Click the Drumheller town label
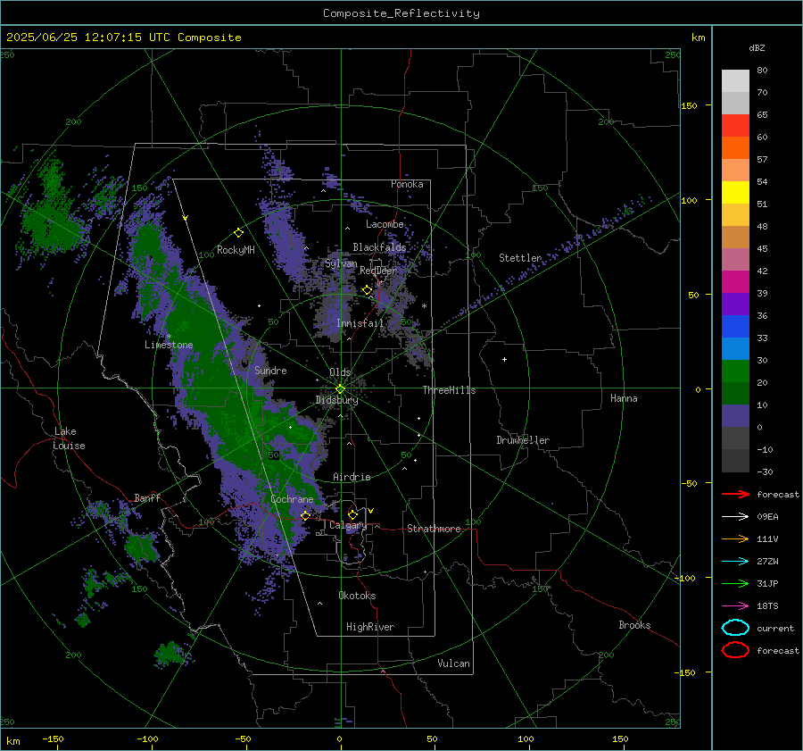Image resolution: width=803 pixels, height=751 pixels. (523, 440)
